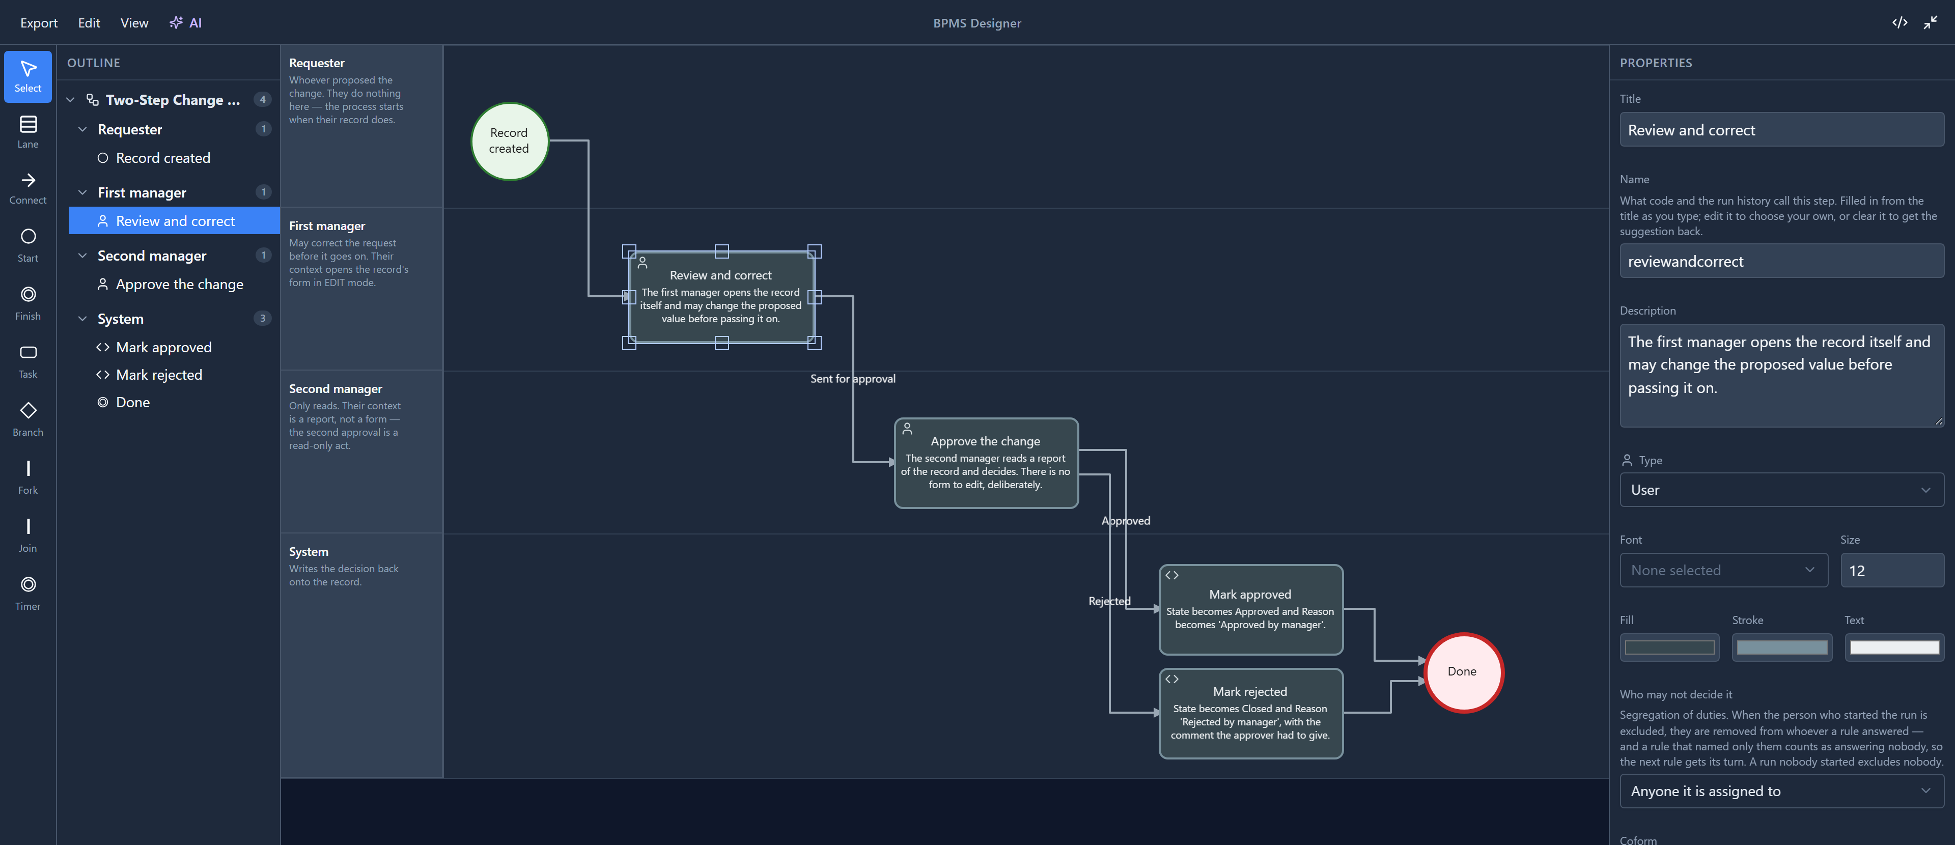Click the Text color swatch
This screenshot has width=1955, height=845.
pyautogui.click(x=1893, y=648)
